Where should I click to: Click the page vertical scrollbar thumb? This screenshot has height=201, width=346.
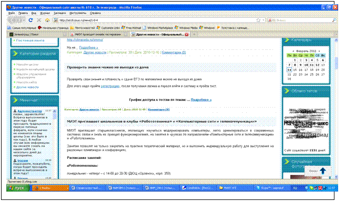point(337,63)
